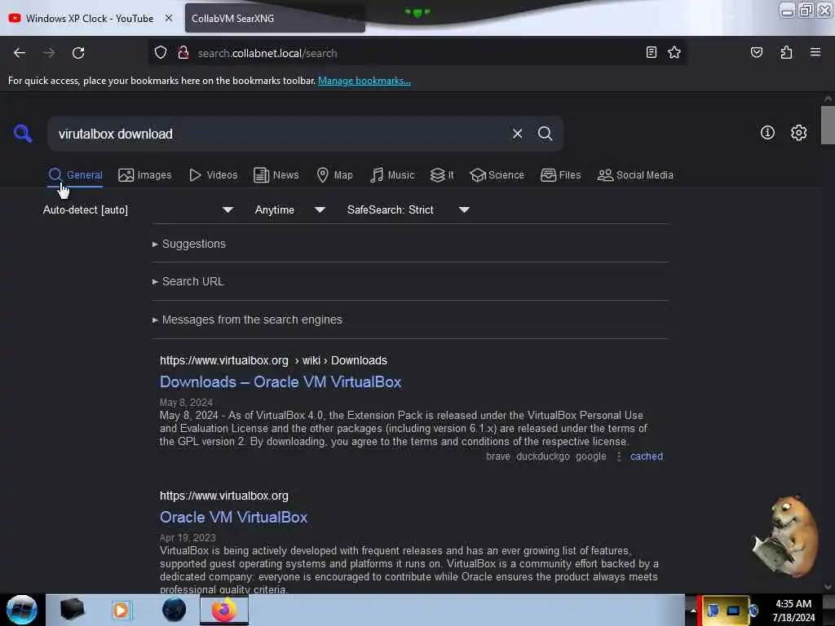Screen dimensions: 835x626
Task: Switch to Videos search category
Action: [213, 175]
